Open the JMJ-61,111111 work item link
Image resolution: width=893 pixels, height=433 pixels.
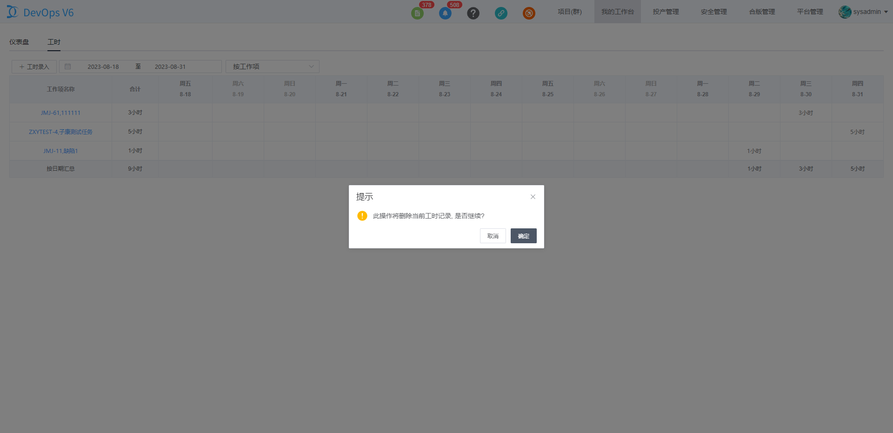(x=60, y=113)
